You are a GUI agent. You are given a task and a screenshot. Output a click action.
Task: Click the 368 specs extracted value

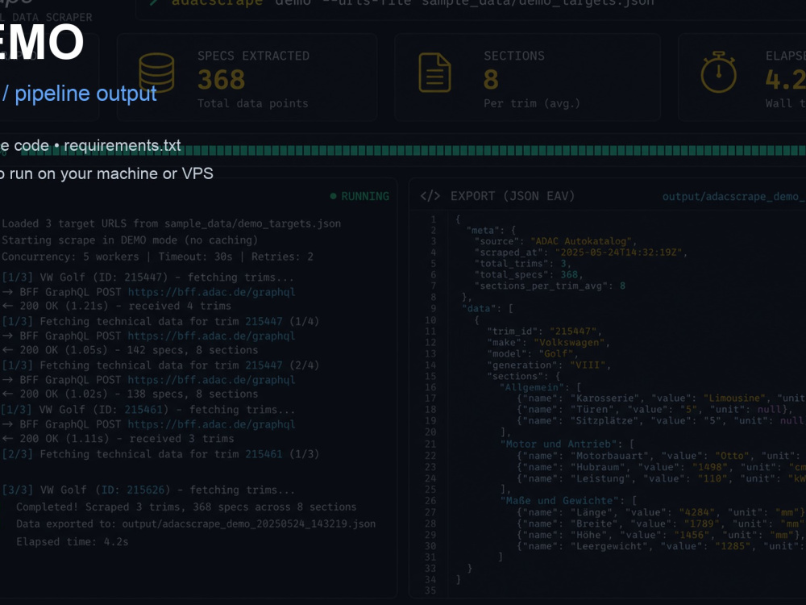coord(222,79)
